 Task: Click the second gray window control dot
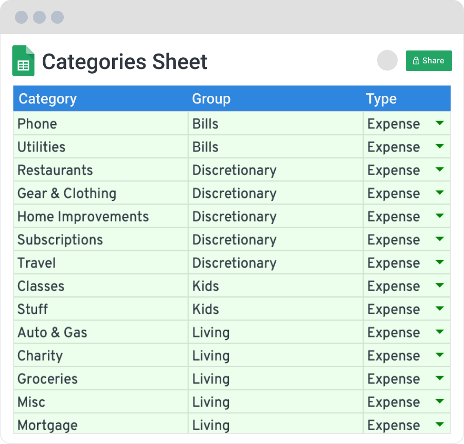(x=40, y=17)
